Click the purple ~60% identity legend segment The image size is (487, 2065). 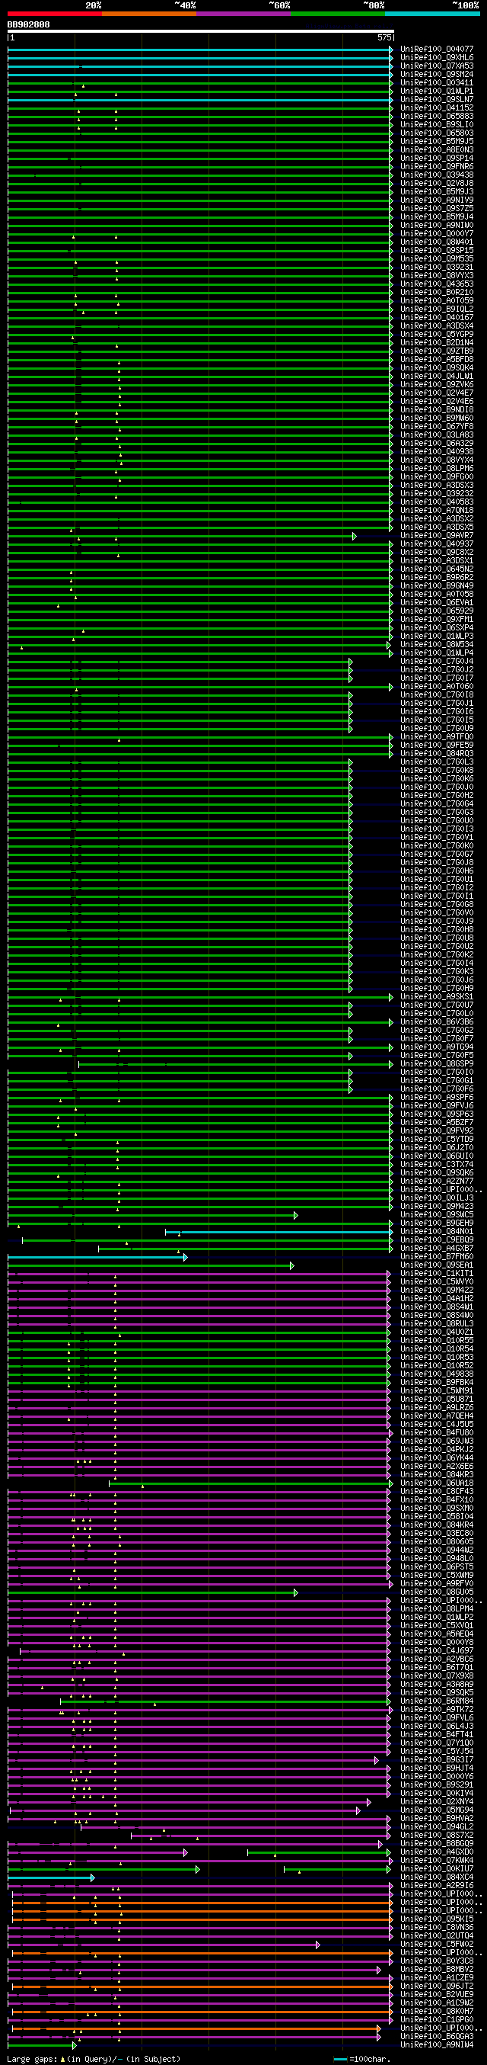(x=243, y=14)
